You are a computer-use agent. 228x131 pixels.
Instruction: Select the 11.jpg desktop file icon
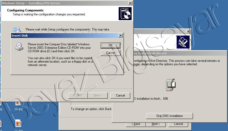(x=19, y=125)
